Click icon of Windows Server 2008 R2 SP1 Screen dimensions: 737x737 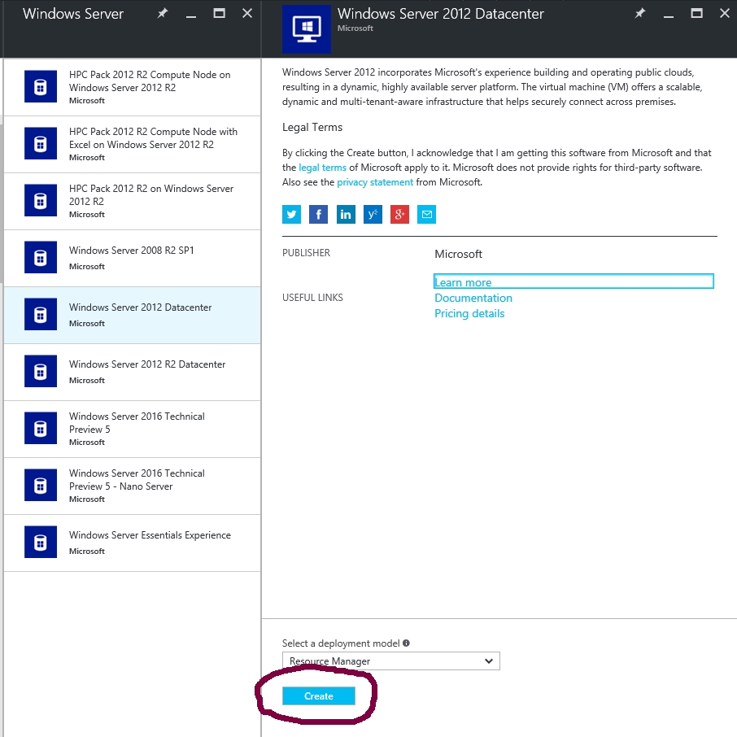pos(41,257)
